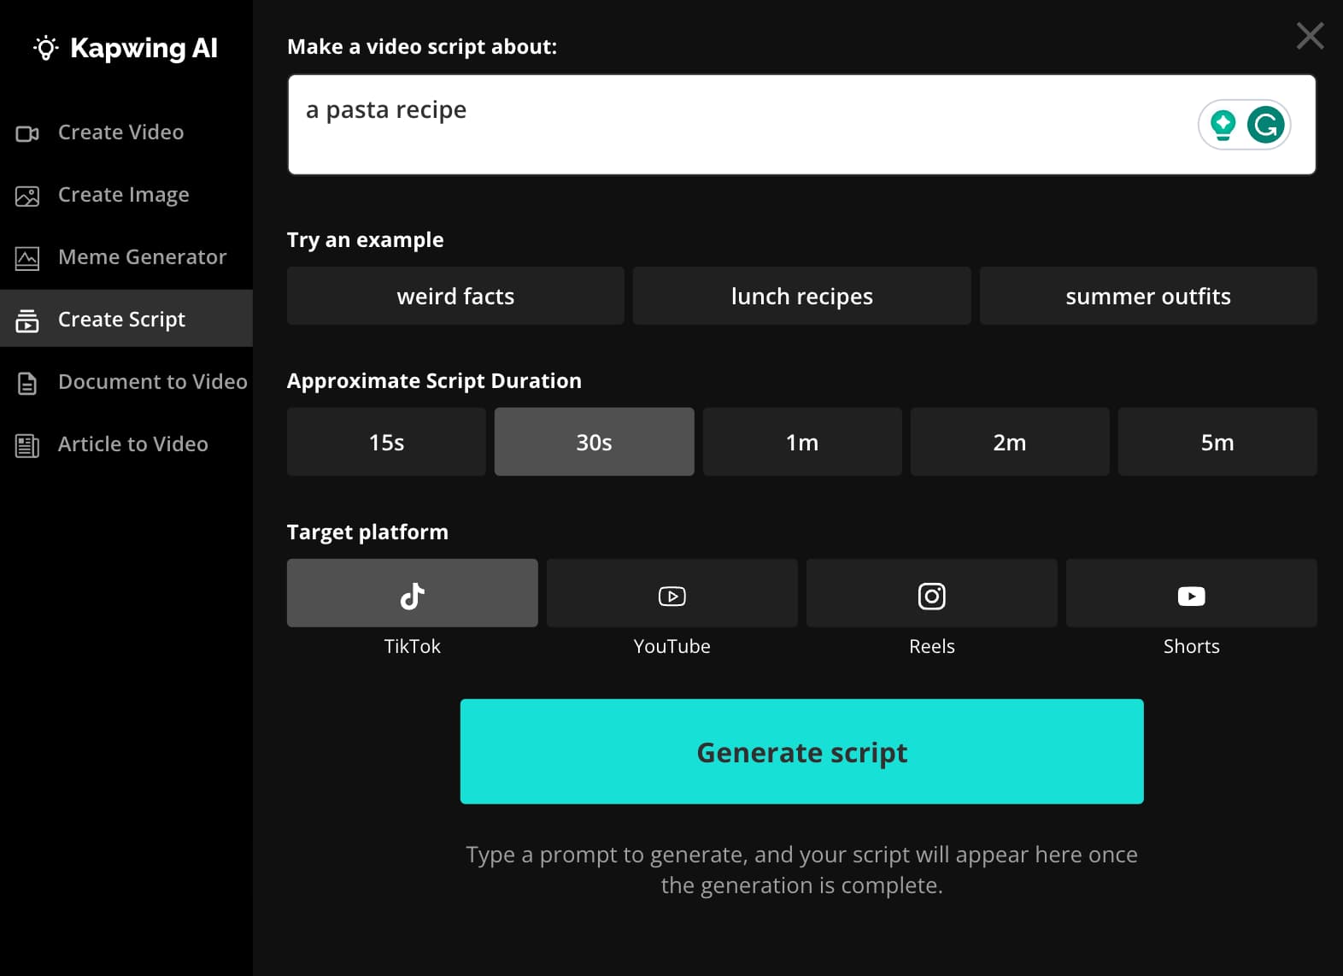The image size is (1343, 976).
Task: Choose 1m as script duration
Action: click(x=801, y=442)
